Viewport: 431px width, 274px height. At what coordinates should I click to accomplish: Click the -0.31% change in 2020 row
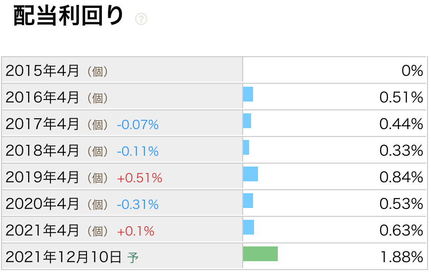click(x=138, y=205)
